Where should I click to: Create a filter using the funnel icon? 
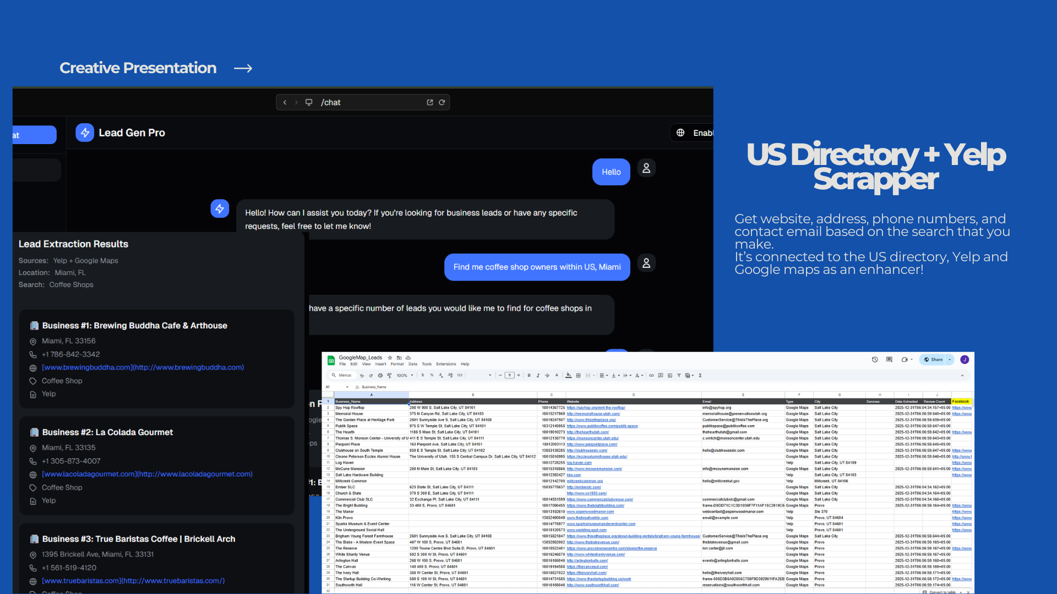click(679, 375)
